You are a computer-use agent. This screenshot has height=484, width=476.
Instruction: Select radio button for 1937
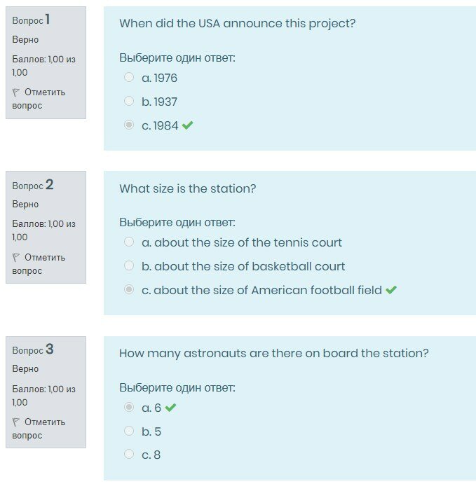pos(129,102)
